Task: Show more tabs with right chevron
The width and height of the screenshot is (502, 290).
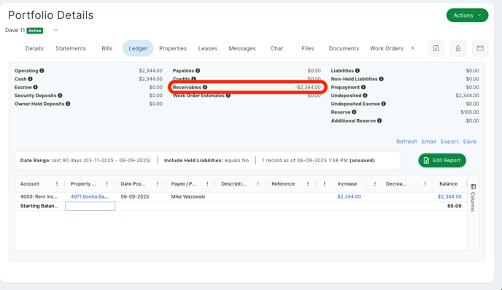Action: coord(412,48)
